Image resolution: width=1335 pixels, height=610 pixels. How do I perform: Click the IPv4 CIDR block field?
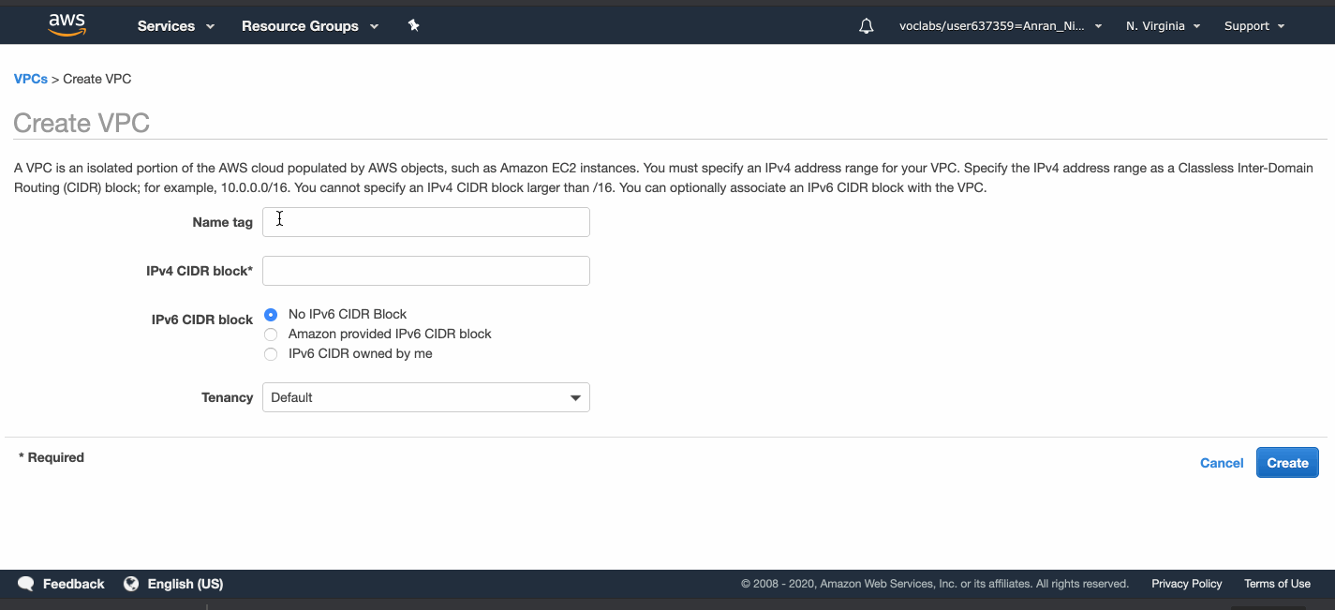click(425, 271)
